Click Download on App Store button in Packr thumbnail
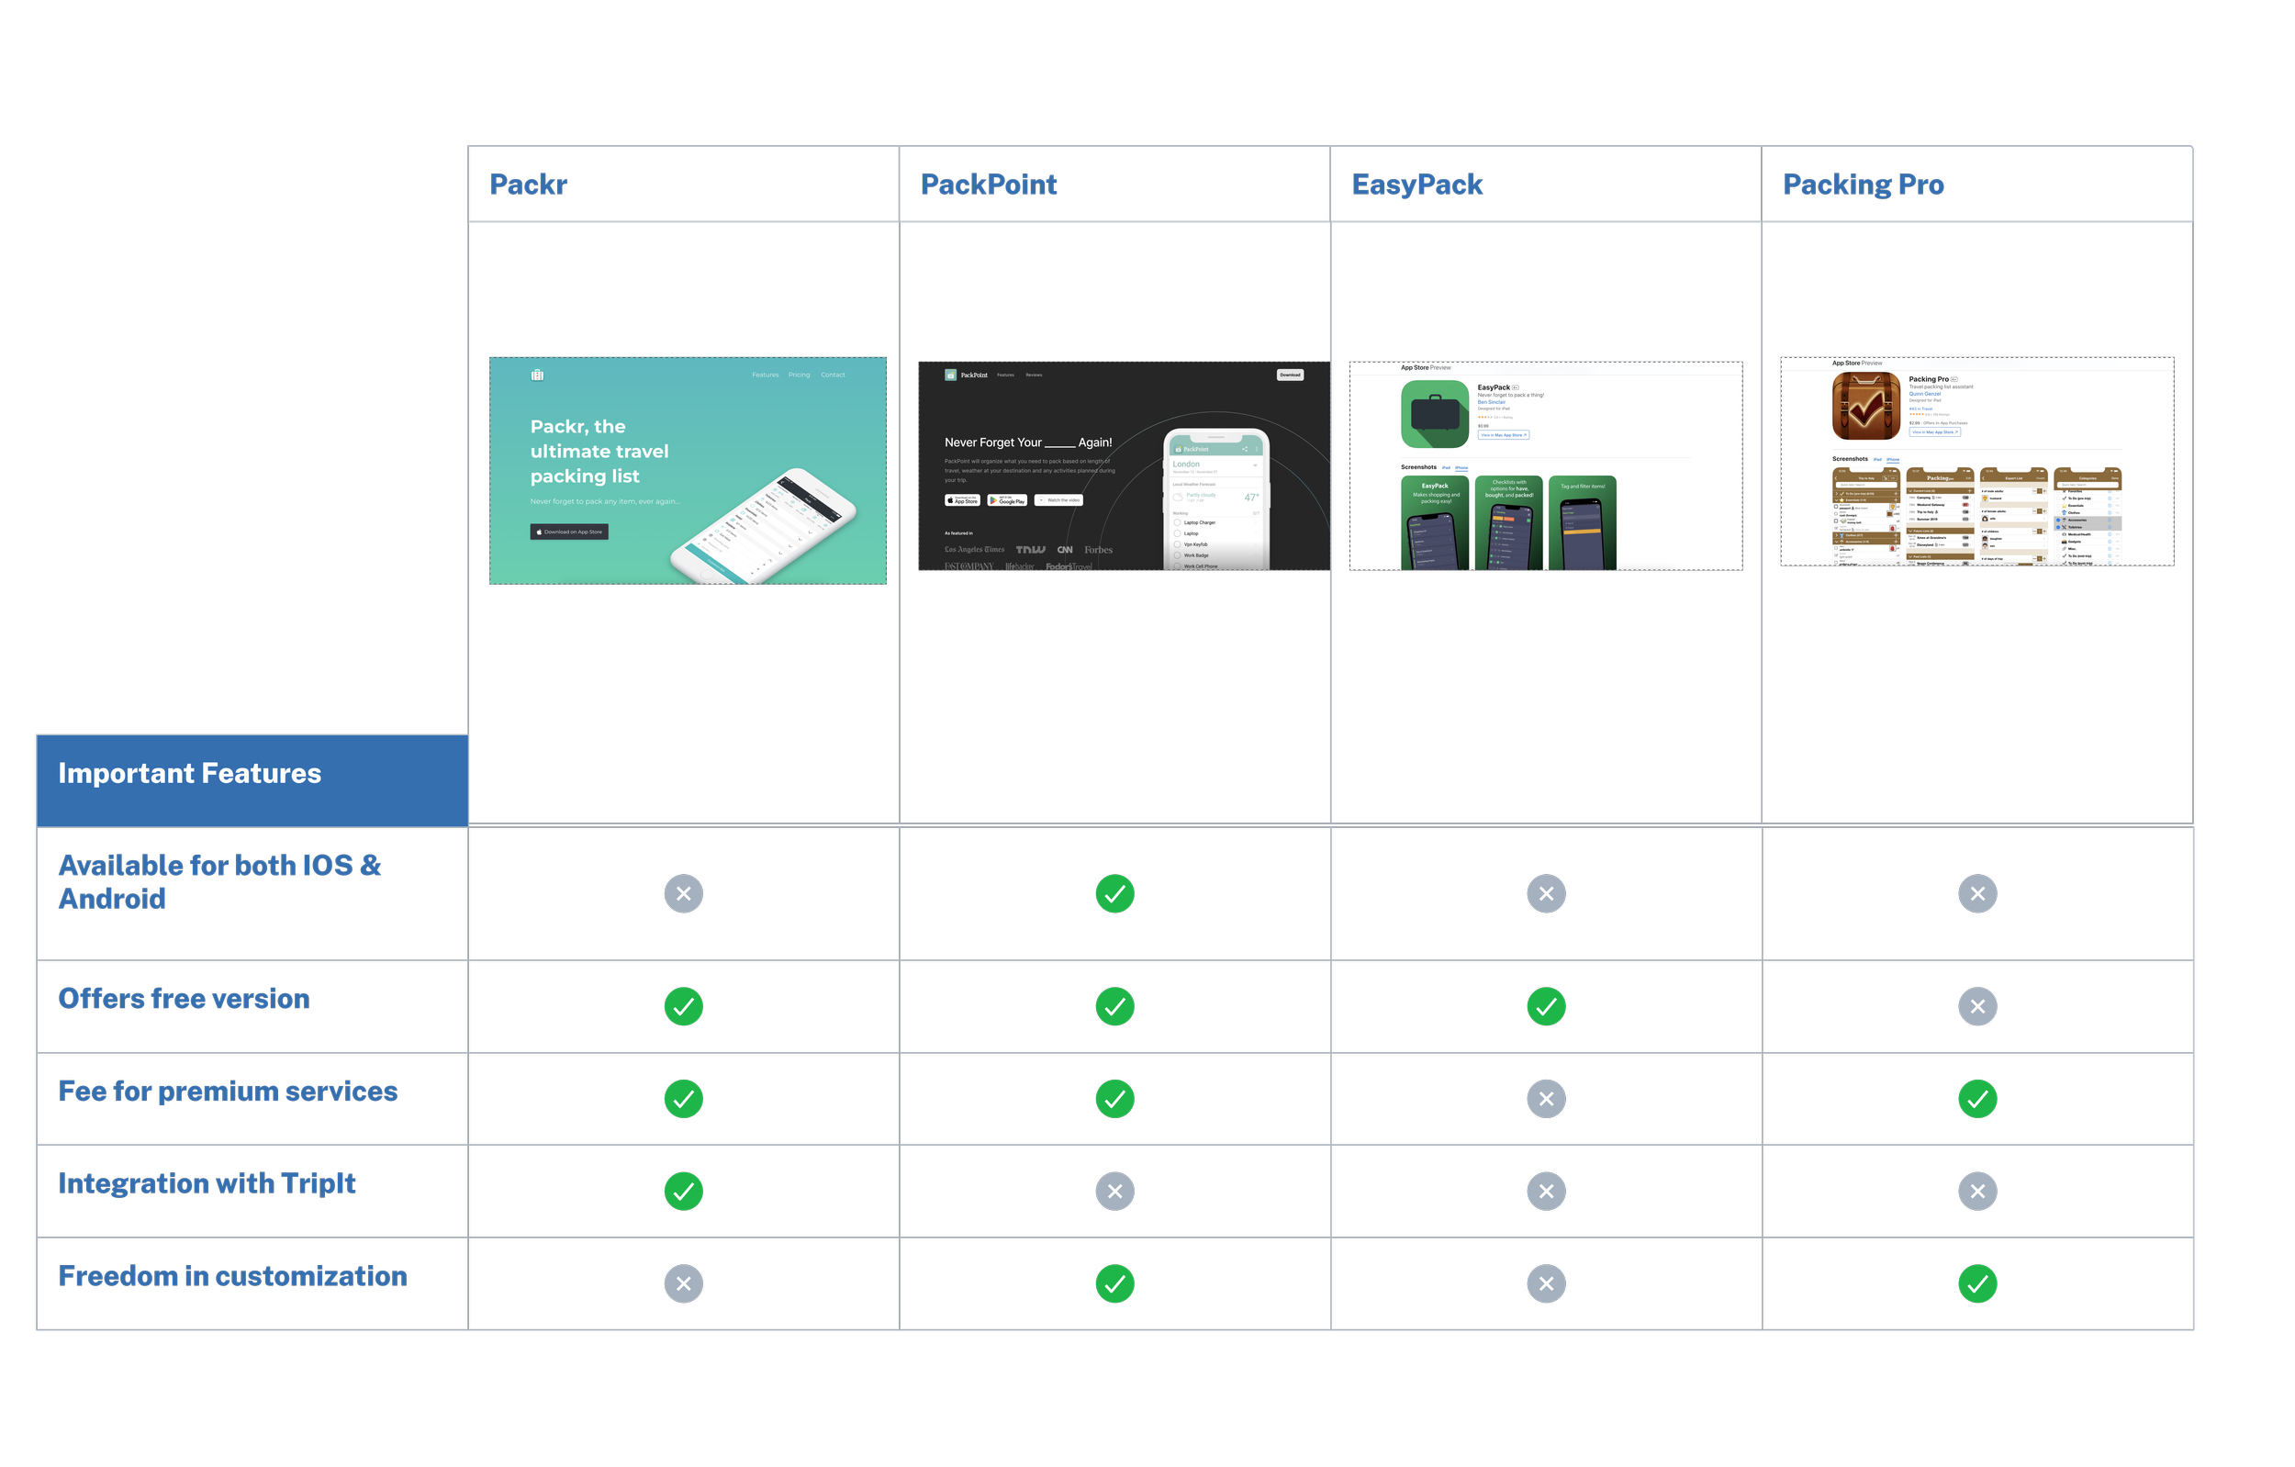 coord(569,532)
